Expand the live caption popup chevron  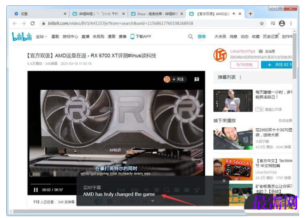click(153, 201)
